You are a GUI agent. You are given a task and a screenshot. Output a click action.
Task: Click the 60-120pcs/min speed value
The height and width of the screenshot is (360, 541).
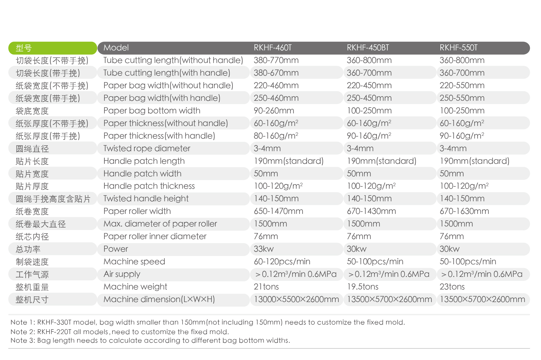282,261
